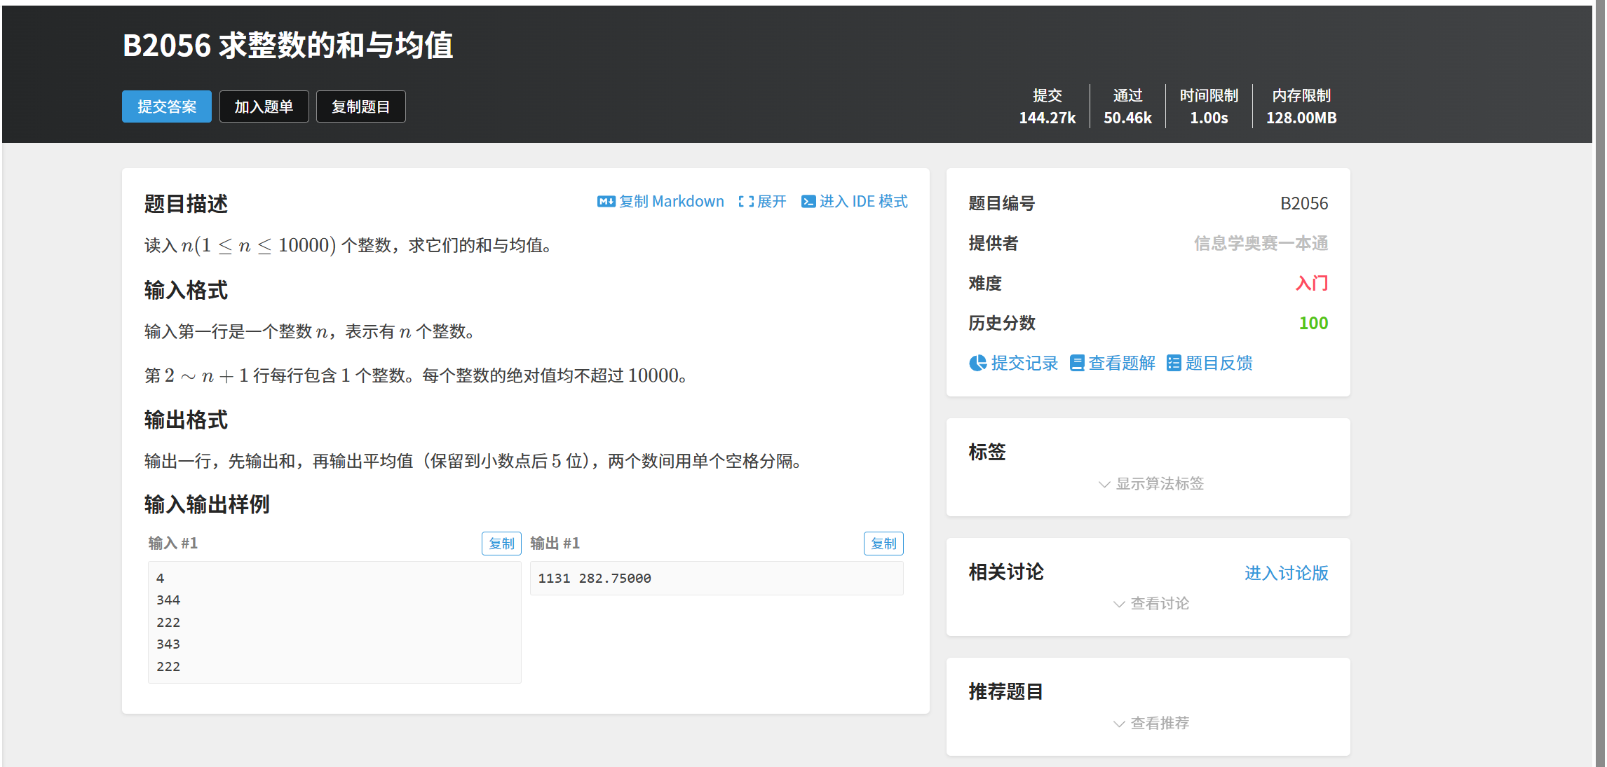
Task: Click the sample output box 1131 282.75000
Action: (x=716, y=579)
